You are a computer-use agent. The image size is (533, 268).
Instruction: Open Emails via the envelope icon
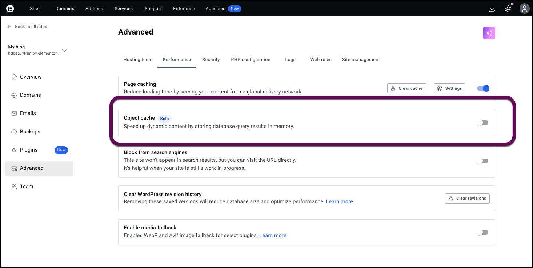(x=14, y=113)
